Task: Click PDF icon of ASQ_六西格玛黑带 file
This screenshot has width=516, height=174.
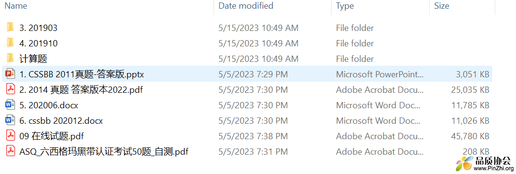Action: (11, 151)
